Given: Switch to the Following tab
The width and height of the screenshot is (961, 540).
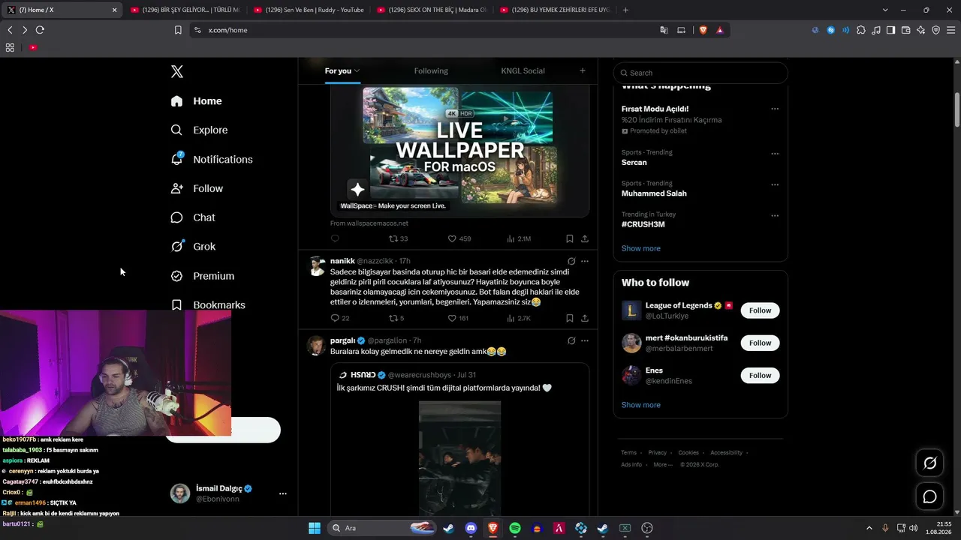Looking at the screenshot, I should [x=431, y=70].
